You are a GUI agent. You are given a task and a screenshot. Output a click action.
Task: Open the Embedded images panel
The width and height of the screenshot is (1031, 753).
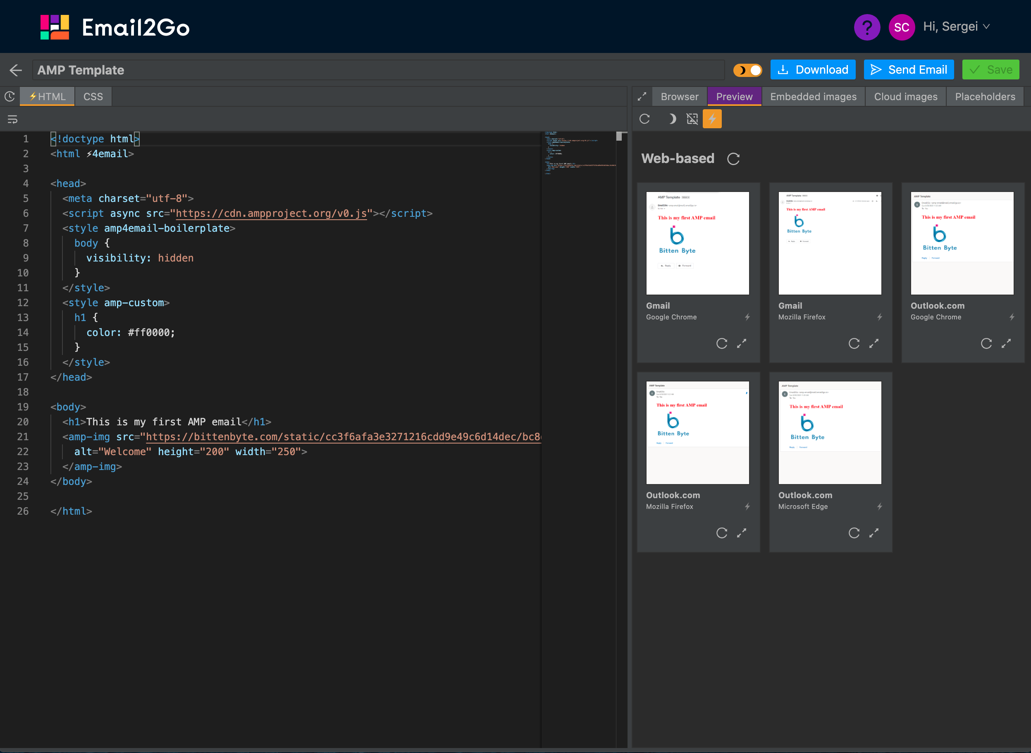(x=814, y=95)
